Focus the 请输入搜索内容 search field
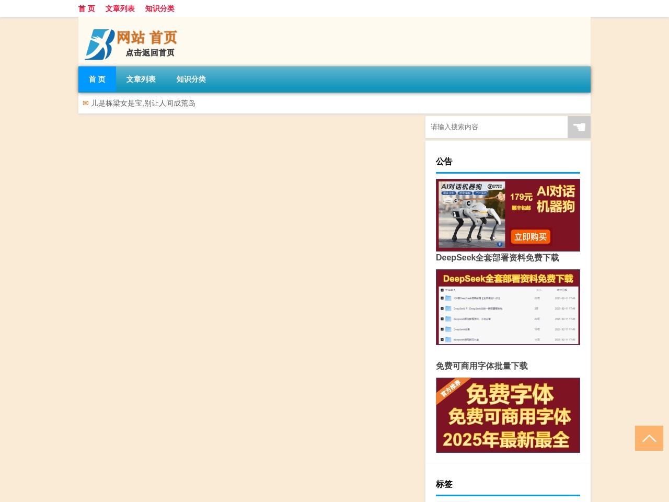 497,127
